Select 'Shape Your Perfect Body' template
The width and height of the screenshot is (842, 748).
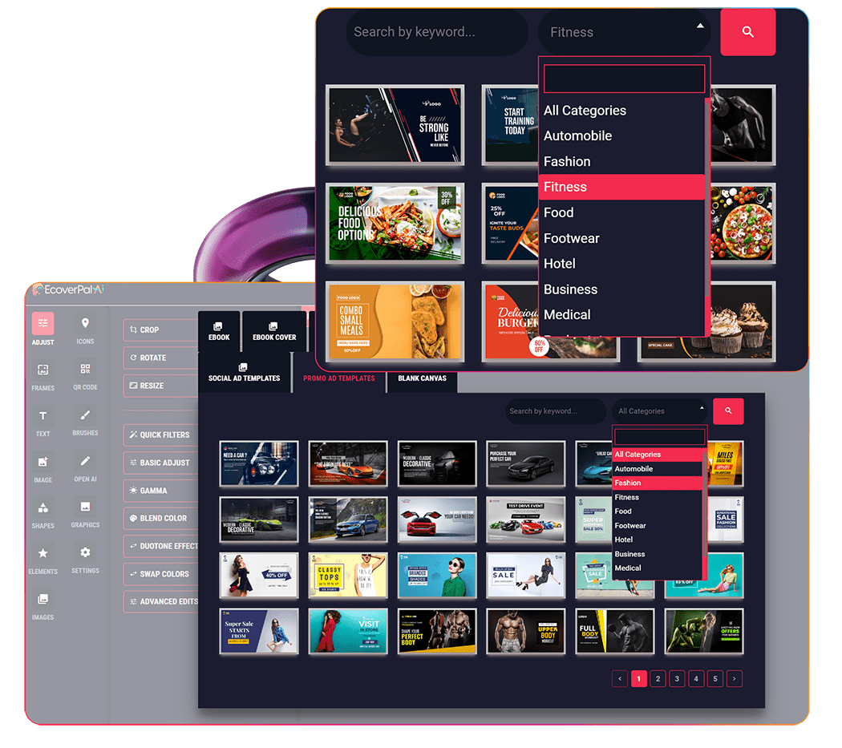point(437,632)
